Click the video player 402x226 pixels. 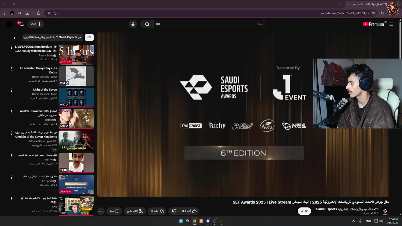(x=243, y=115)
